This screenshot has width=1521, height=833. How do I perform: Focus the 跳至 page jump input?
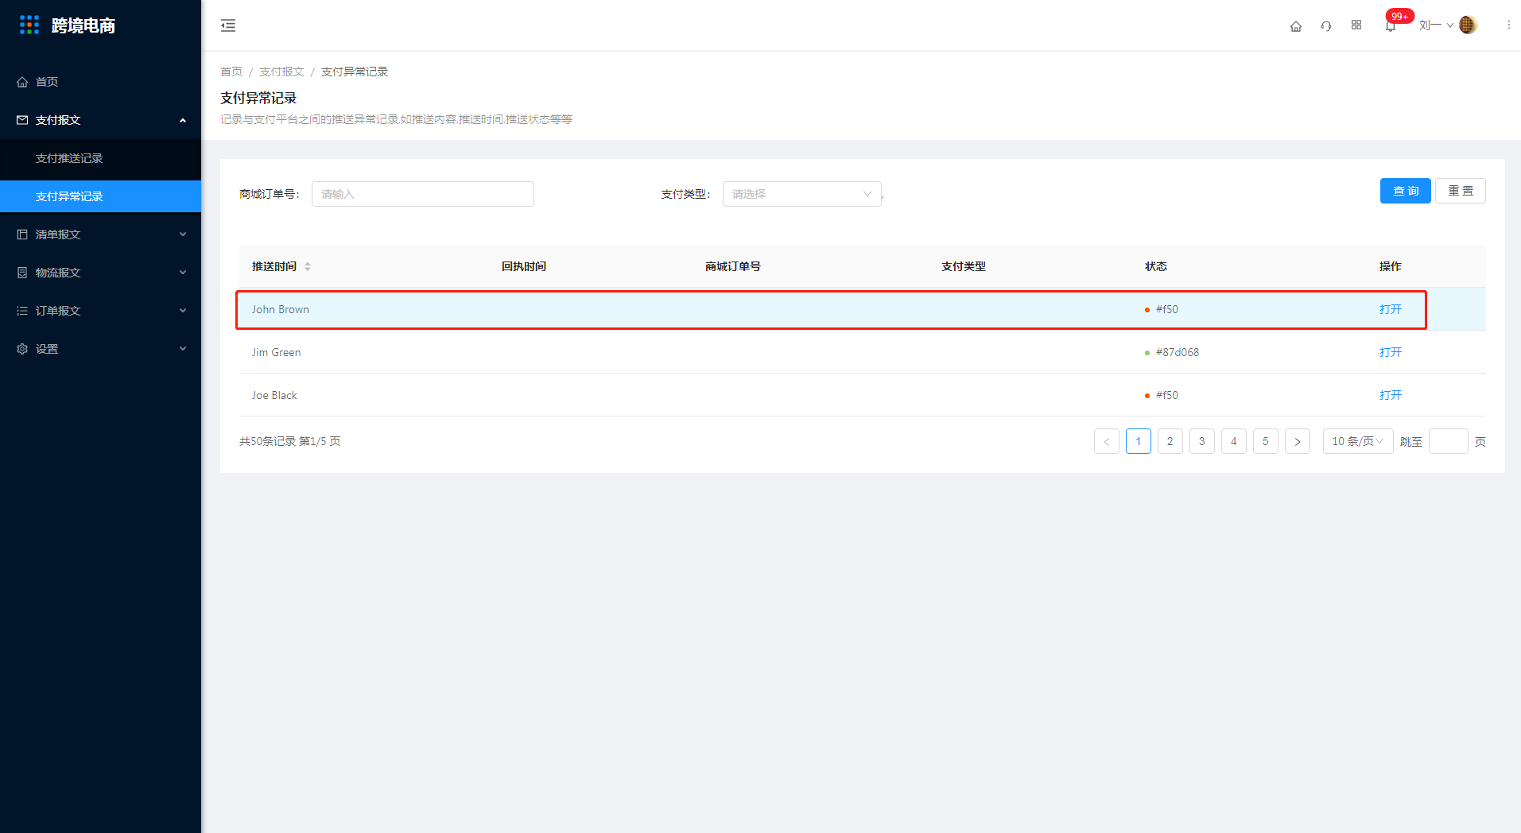(1449, 441)
